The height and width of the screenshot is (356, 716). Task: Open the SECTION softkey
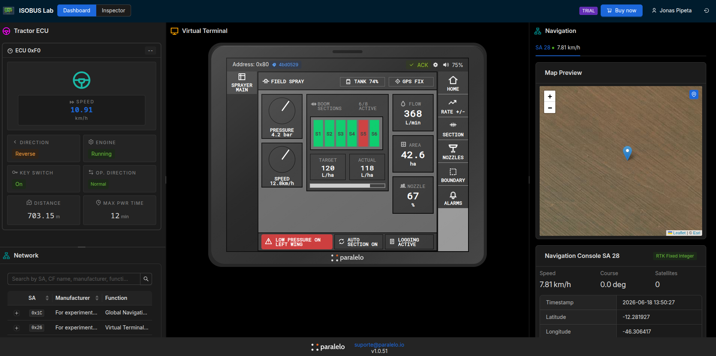(x=453, y=129)
